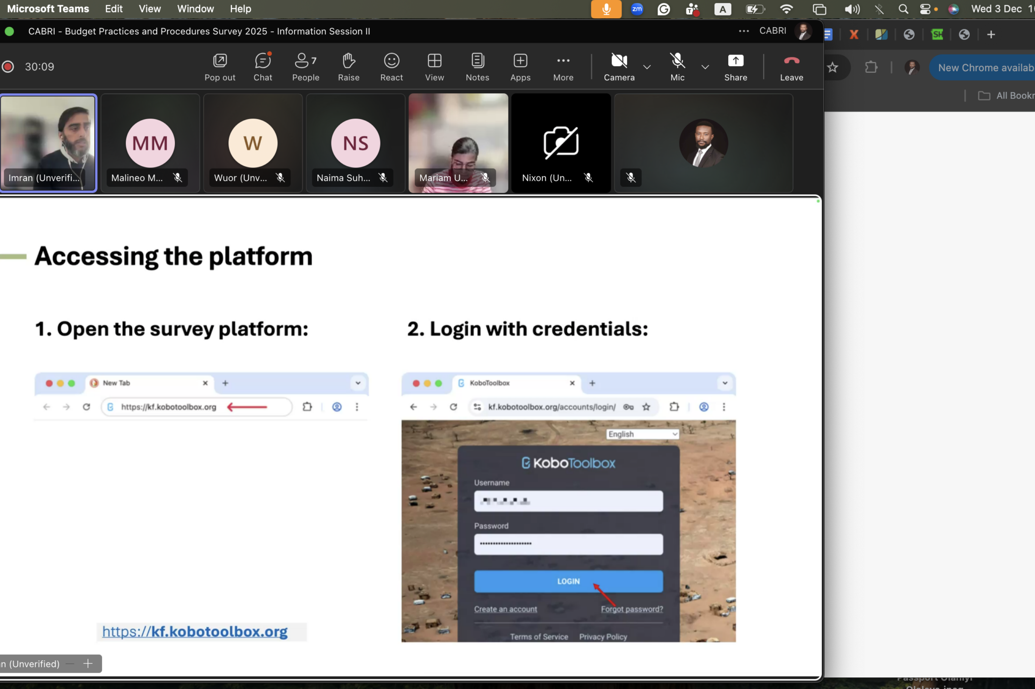Viewport: 1035px width, 689px height.
Task: Open the input source A menu
Action: pos(723,9)
